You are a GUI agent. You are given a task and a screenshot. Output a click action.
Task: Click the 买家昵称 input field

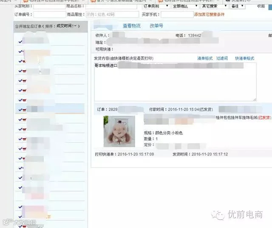click(49, 7)
